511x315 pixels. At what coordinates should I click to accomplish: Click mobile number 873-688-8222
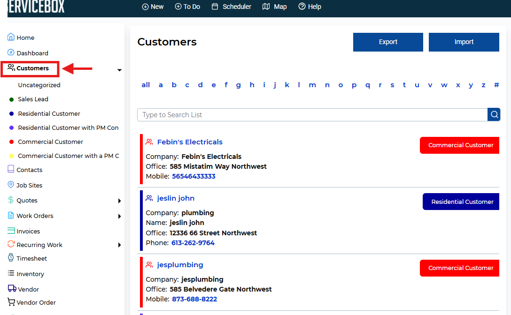click(x=194, y=299)
